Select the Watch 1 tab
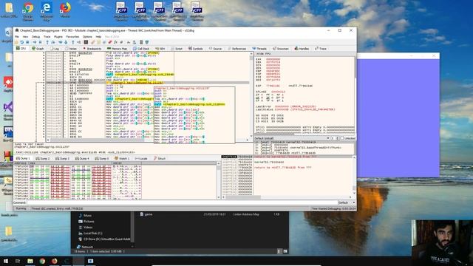Image resolution: width=473 pixels, height=266 pixels. [x=122, y=158]
